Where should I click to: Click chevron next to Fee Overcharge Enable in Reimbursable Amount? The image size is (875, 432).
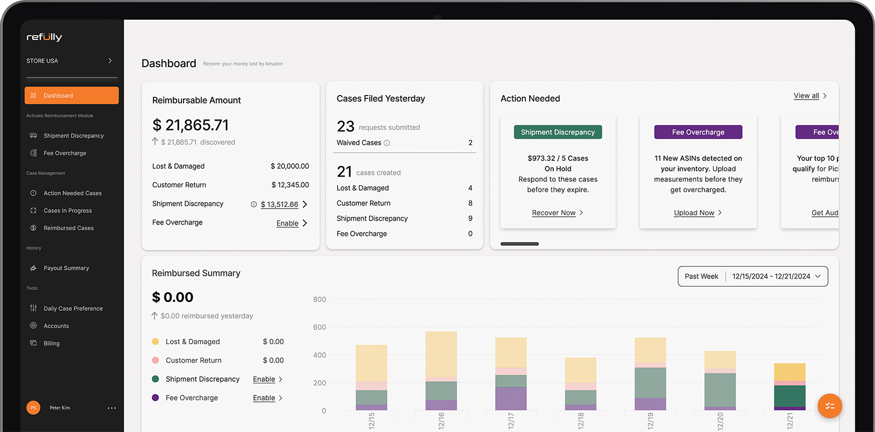[305, 223]
